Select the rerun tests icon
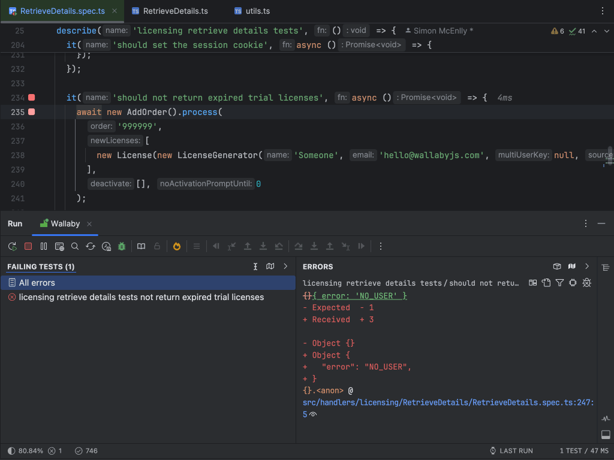The width and height of the screenshot is (614, 460). click(91, 246)
